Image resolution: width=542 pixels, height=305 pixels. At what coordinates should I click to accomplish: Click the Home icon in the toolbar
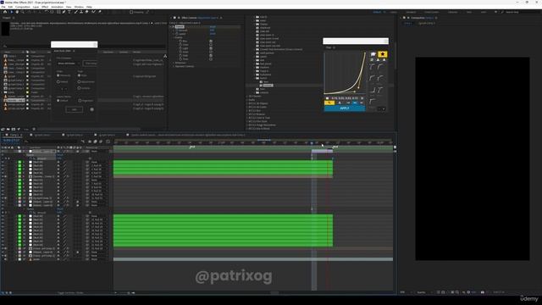pos(5,12)
